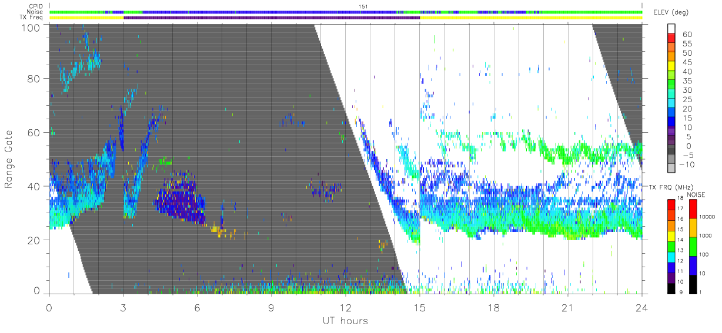This screenshot has width=722, height=333.
Task: Click the 21 tick on UT hours axis
Action: click(568, 307)
